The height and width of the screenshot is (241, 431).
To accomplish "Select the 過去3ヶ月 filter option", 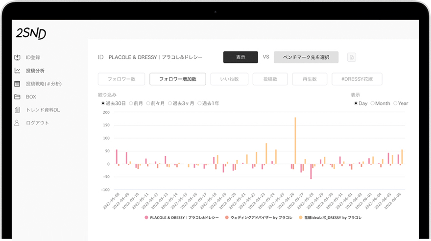I will click(x=170, y=103).
